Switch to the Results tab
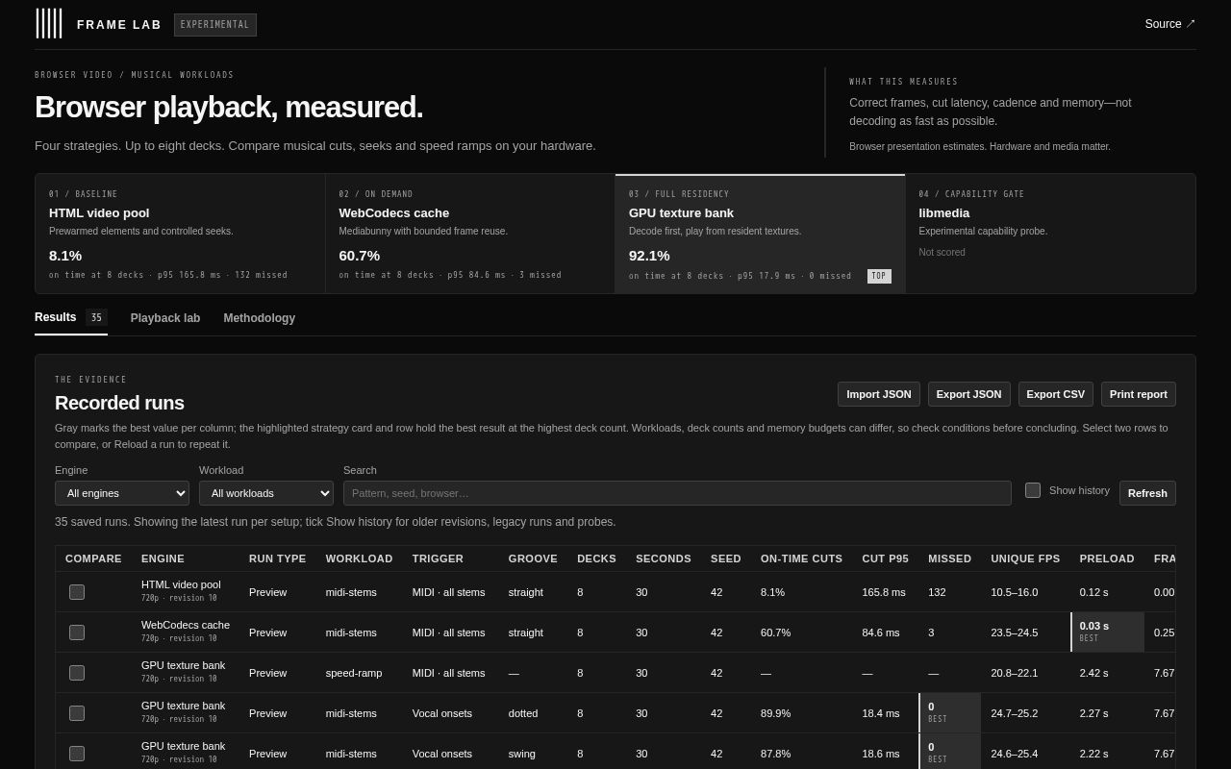The width and height of the screenshot is (1231, 769). (71, 318)
